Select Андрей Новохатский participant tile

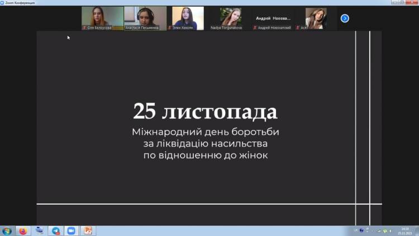(273, 18)
